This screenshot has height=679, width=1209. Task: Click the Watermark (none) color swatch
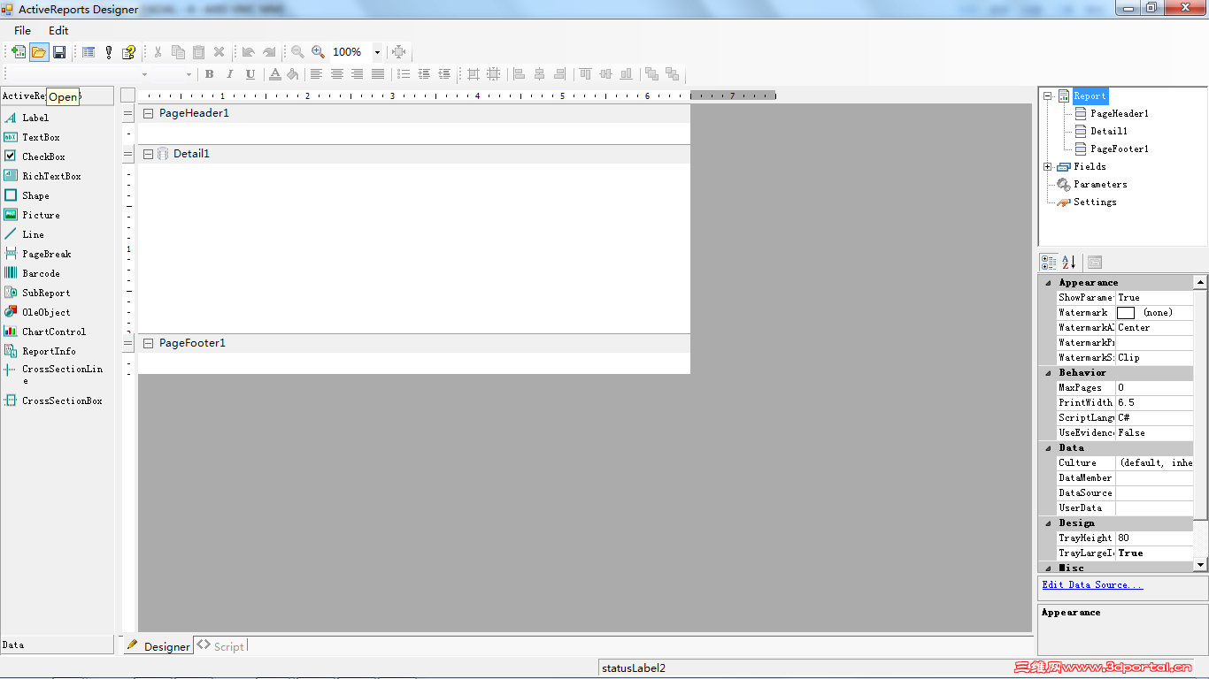coord(1126,313)
